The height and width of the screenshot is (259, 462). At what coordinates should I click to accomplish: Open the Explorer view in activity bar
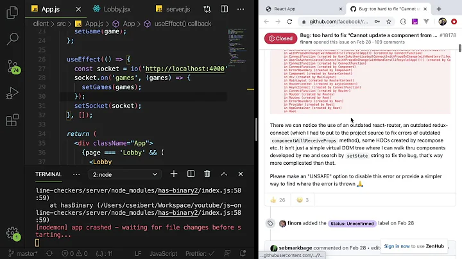coord(12,12)
